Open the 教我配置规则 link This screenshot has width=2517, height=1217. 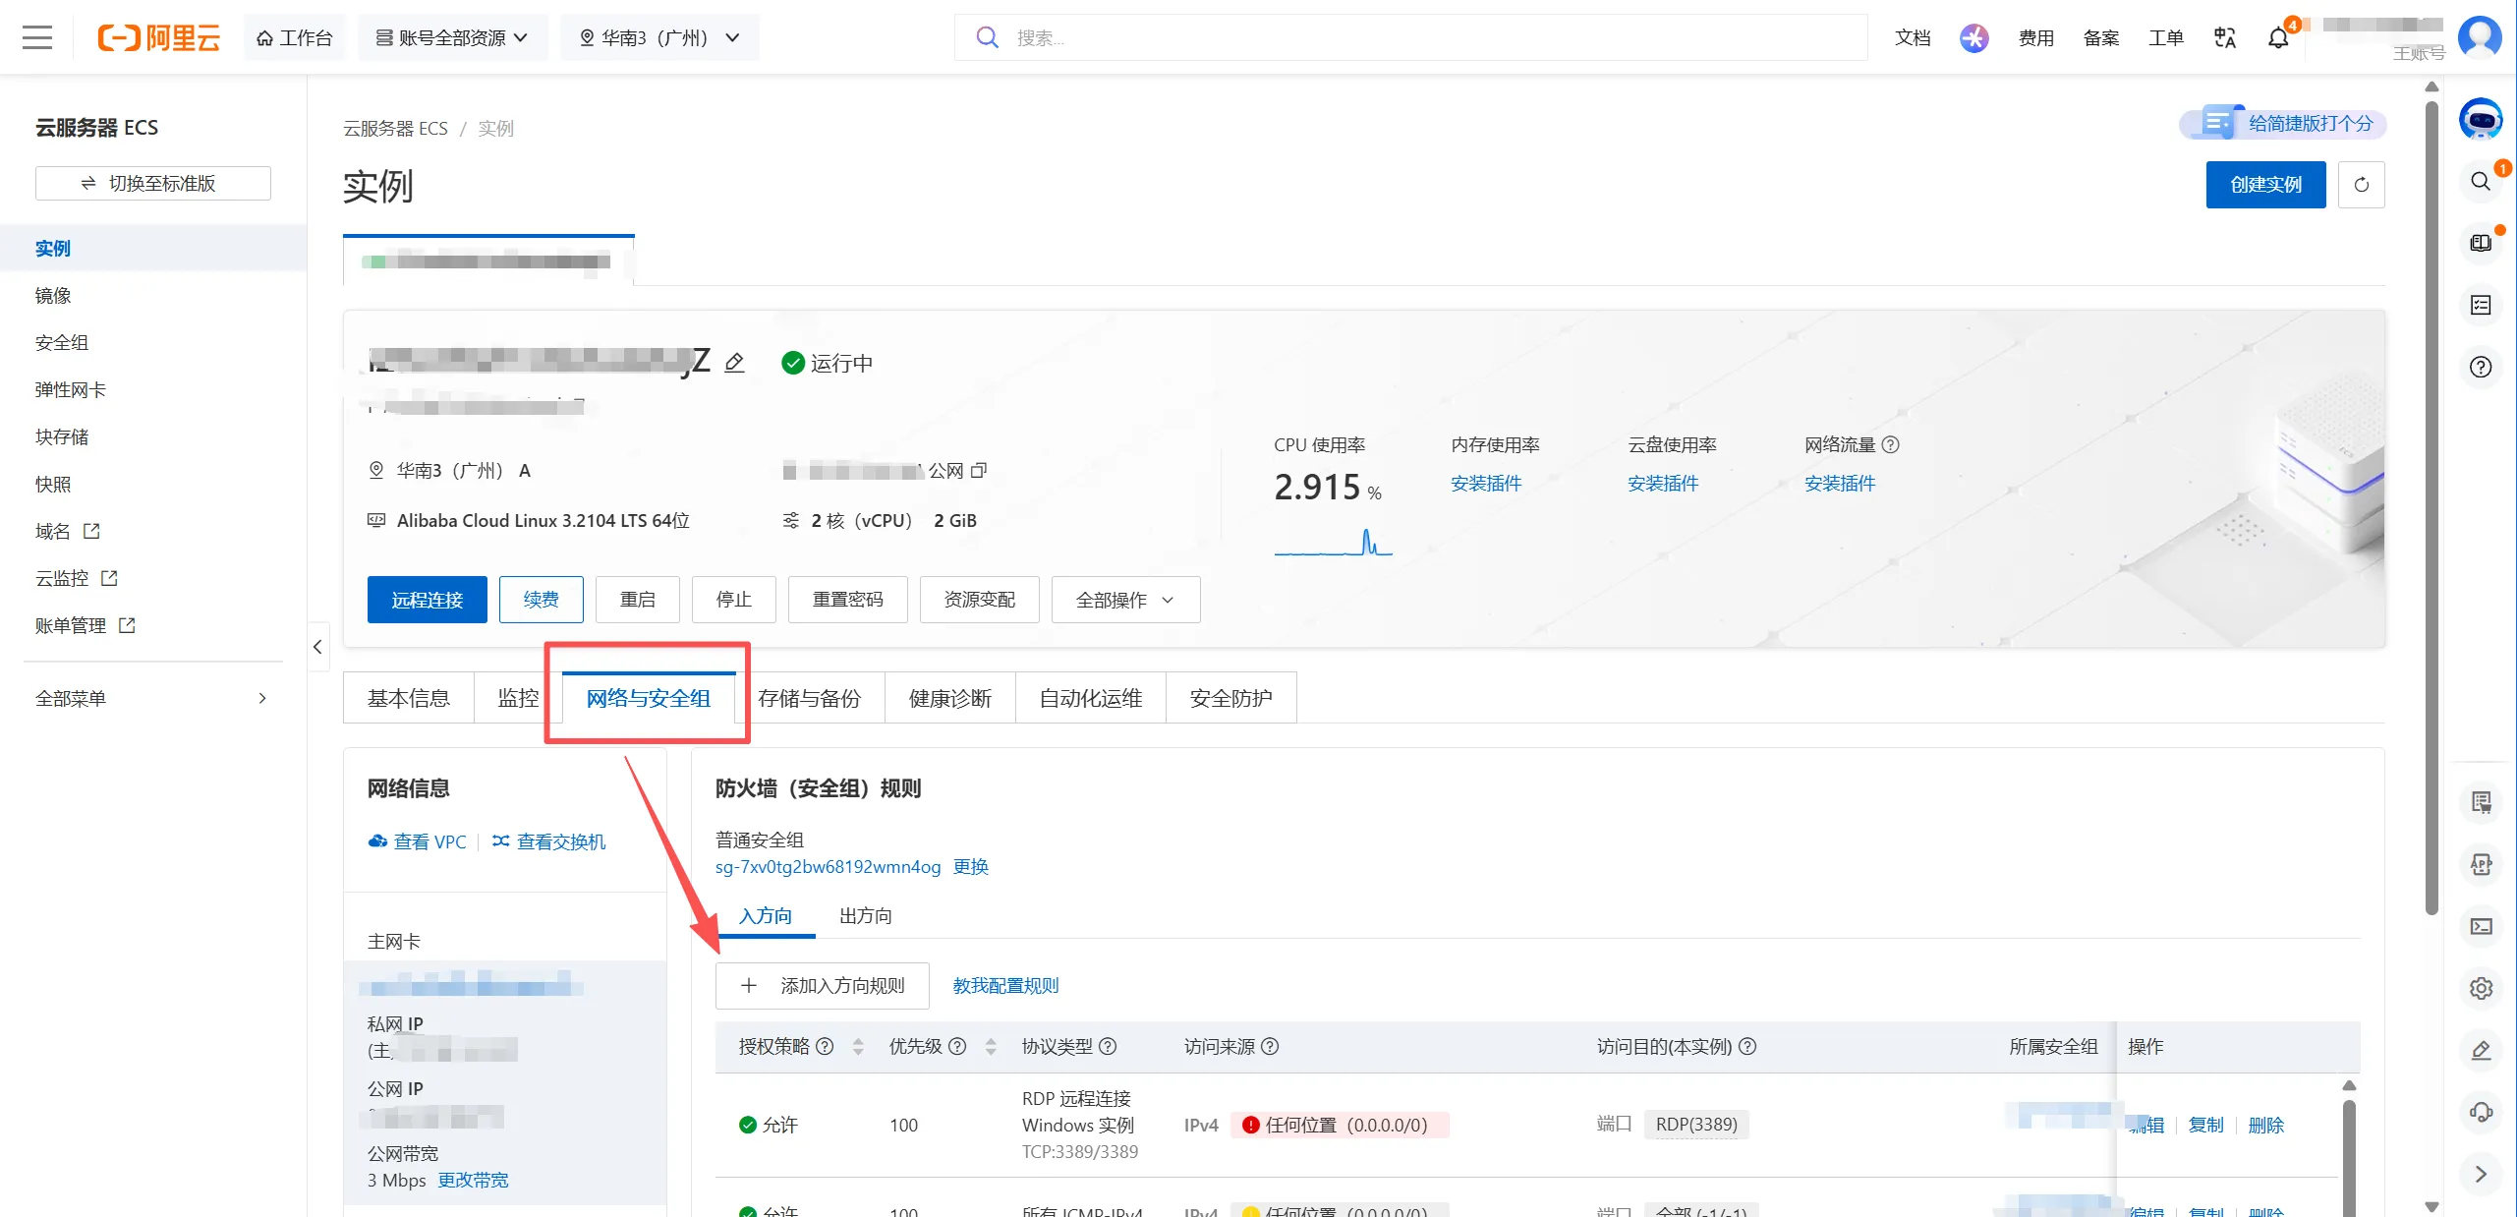point(1005,985)
